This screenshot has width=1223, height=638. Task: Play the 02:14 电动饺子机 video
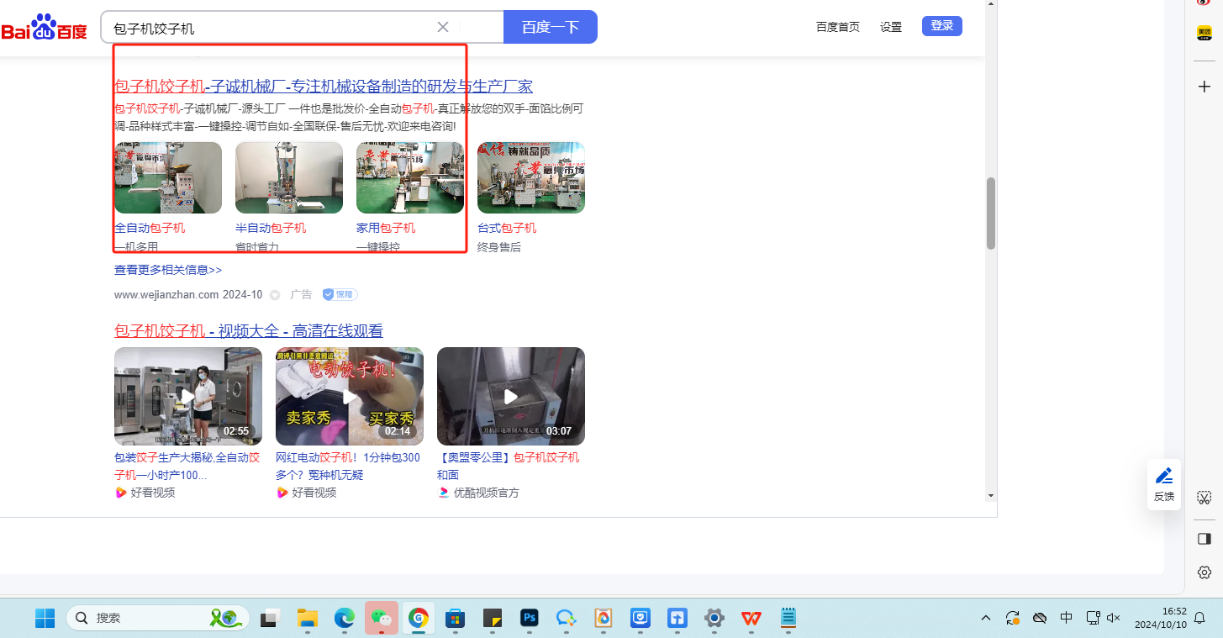350,396
